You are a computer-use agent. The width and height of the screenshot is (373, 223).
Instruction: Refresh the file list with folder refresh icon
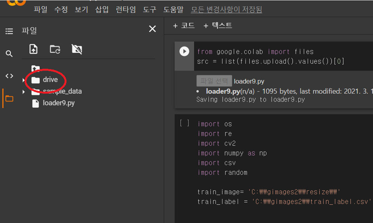[x=55, y=49]
